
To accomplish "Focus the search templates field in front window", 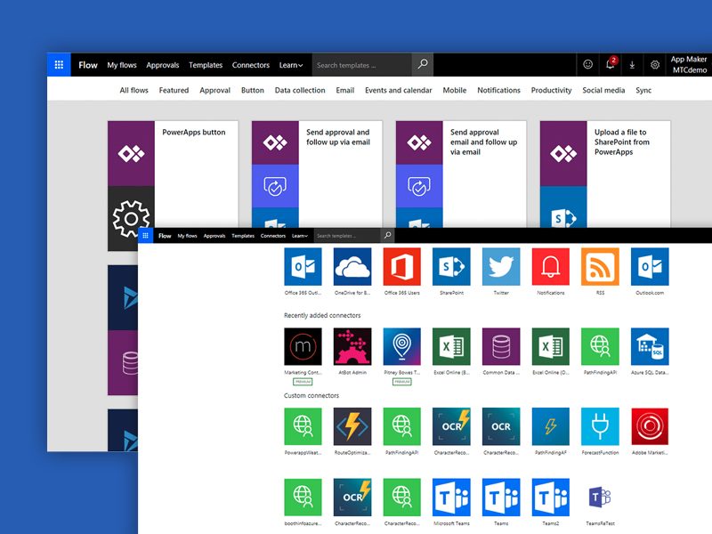I will pyautogui.click(x=347, y=236).
